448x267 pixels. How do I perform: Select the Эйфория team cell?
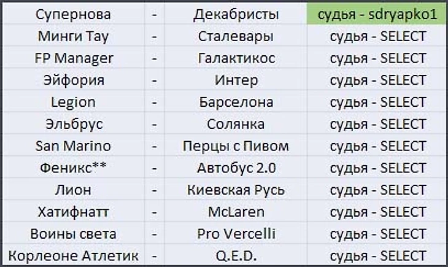tap(73, 80)
